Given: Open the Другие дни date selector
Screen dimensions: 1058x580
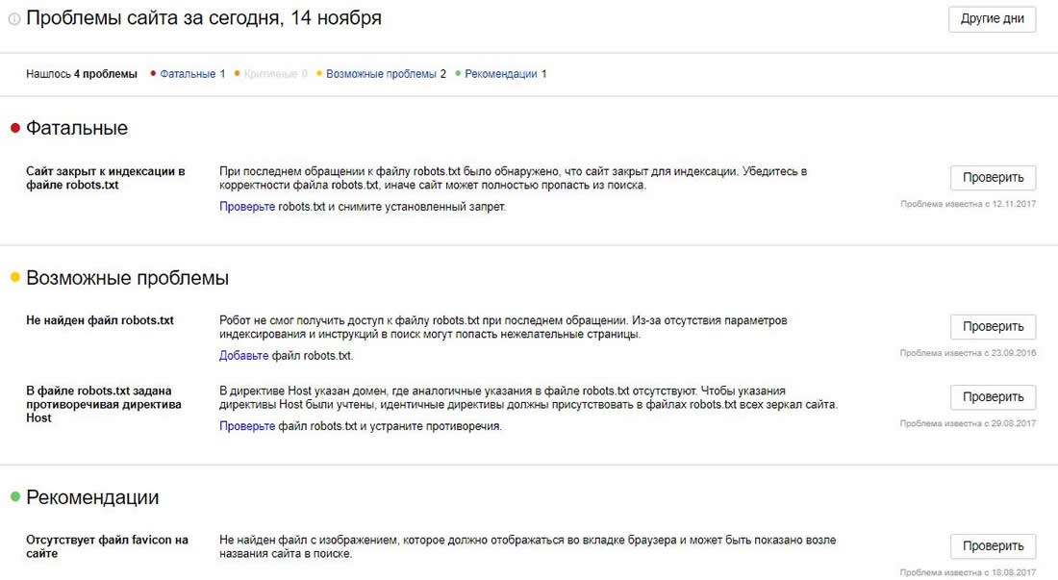Looking at the screenshot, I should coord(992,18).
